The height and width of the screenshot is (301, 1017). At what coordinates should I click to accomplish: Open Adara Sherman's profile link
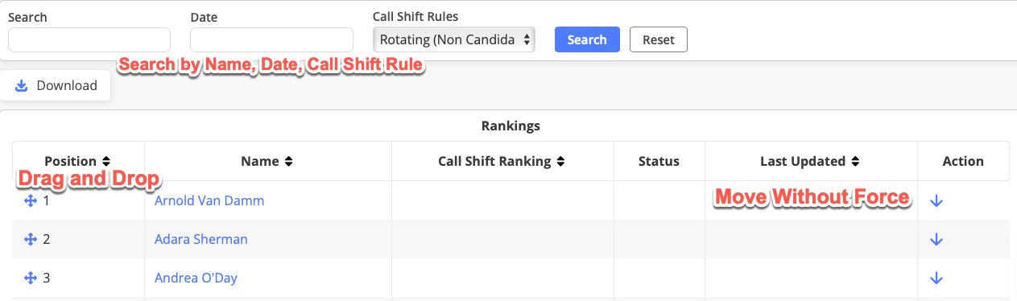tap(201, 239)
